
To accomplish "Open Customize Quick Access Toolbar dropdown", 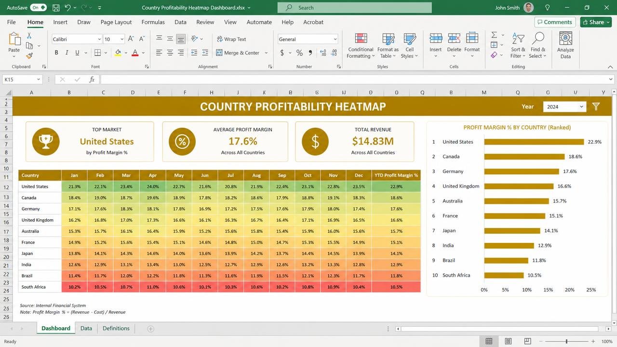I will click(100, 8).
